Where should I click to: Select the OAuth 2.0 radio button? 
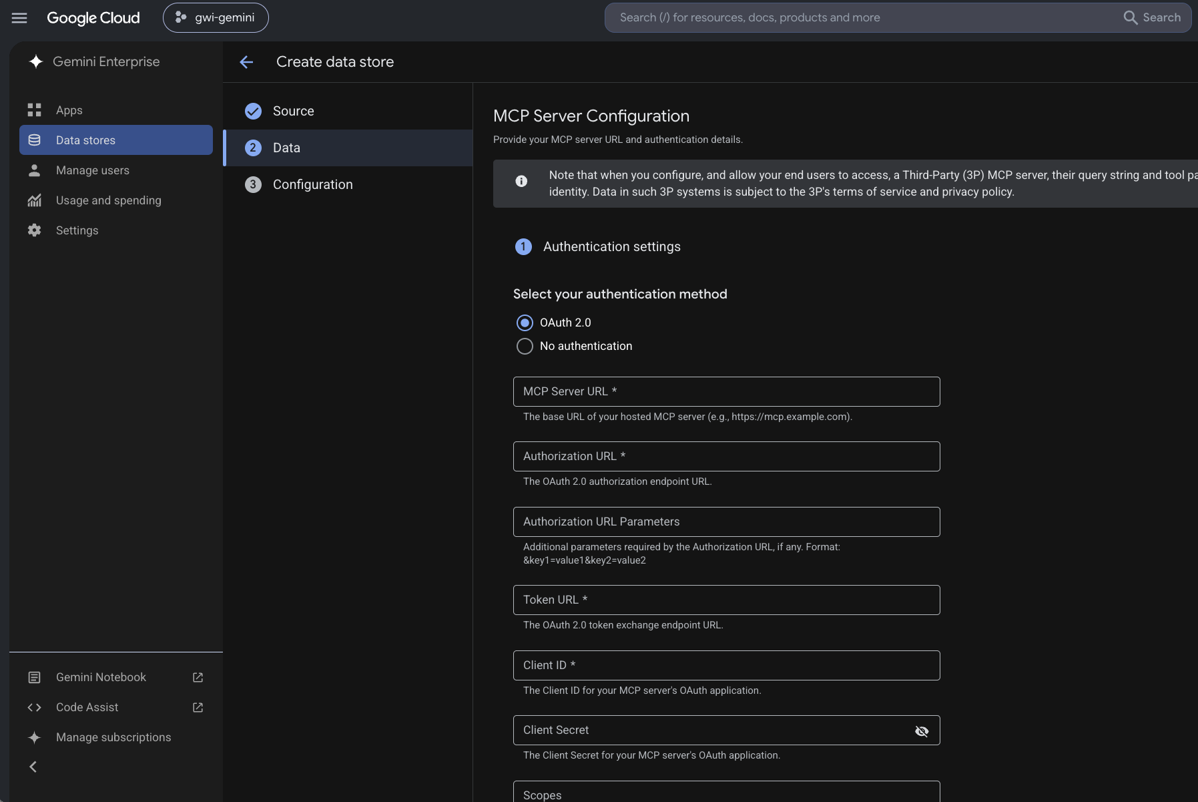pyautogui.click(x=525, y=323)
